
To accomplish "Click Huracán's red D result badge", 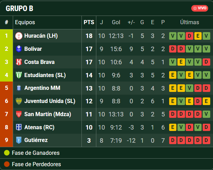I will pyautogui.click(x=190, y=36).
